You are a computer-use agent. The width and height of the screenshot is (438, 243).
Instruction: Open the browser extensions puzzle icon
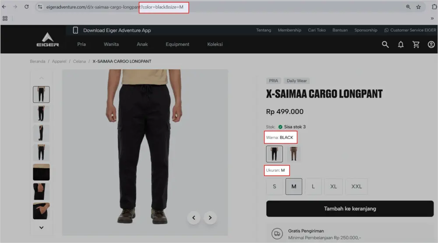pos(434,7)
